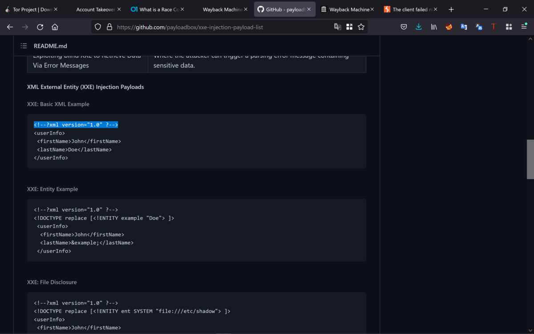Click the page vertical scrollbar thumb
Screen dimensions: 534x334
pos(530,159)
